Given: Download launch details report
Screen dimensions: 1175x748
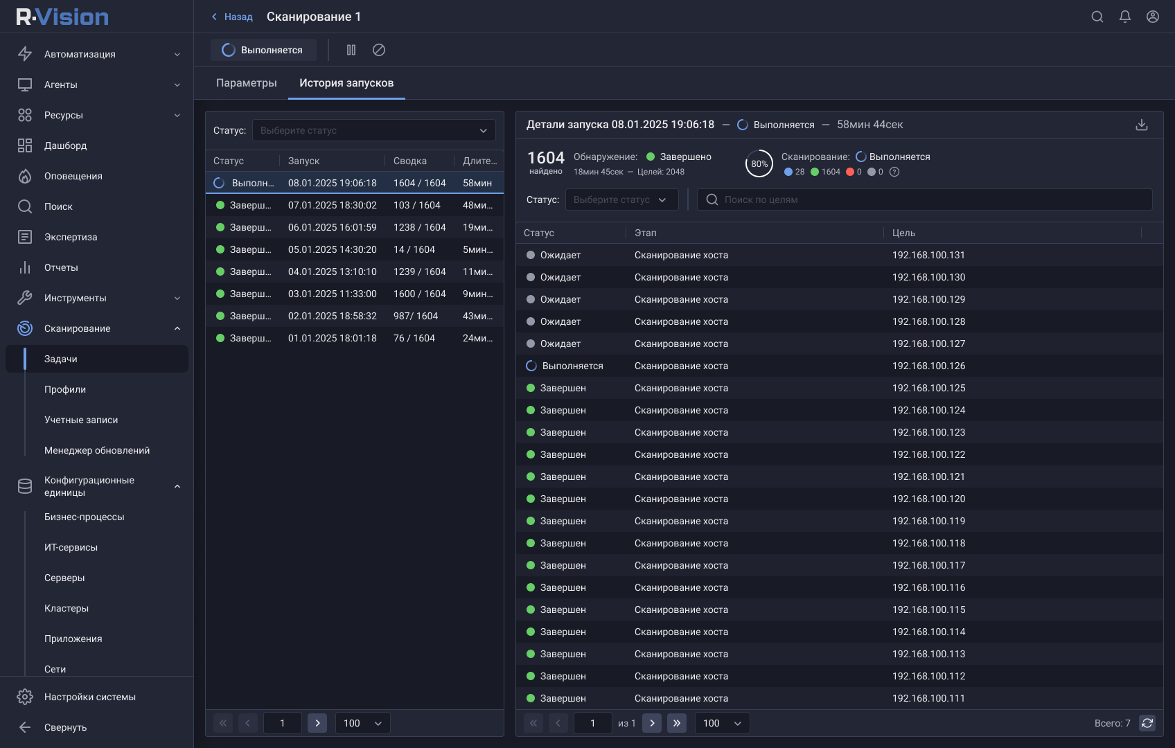Looking at the screenshot, I should 1142,125.
